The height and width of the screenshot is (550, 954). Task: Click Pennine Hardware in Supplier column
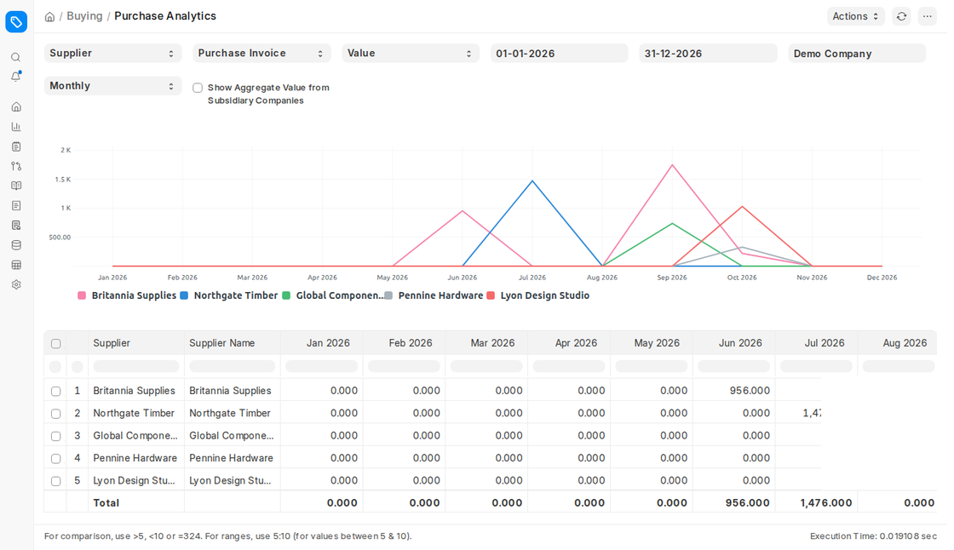pos(135,458)
